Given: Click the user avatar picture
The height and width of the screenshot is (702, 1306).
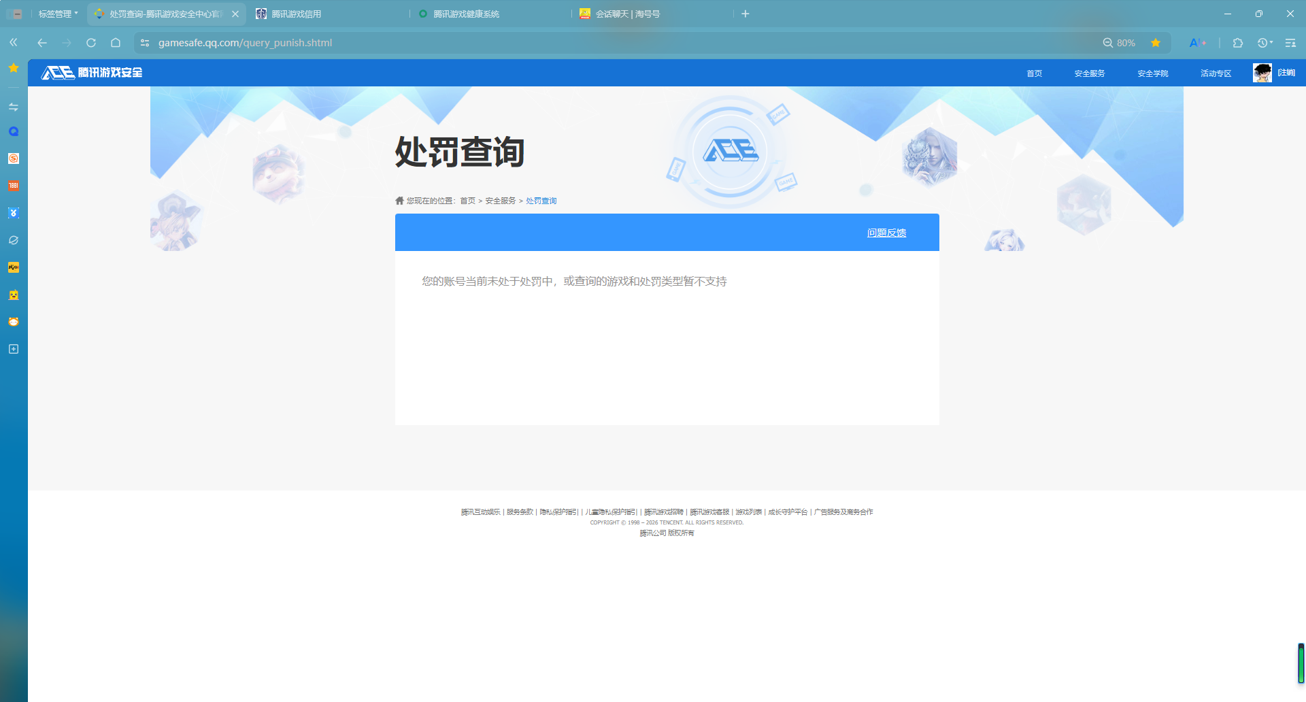Looking at the screenshot, I should click(x=1262, y=73).
